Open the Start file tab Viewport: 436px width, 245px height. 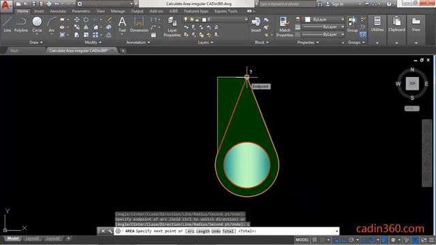pyautogui.click(x=14, y=50)
